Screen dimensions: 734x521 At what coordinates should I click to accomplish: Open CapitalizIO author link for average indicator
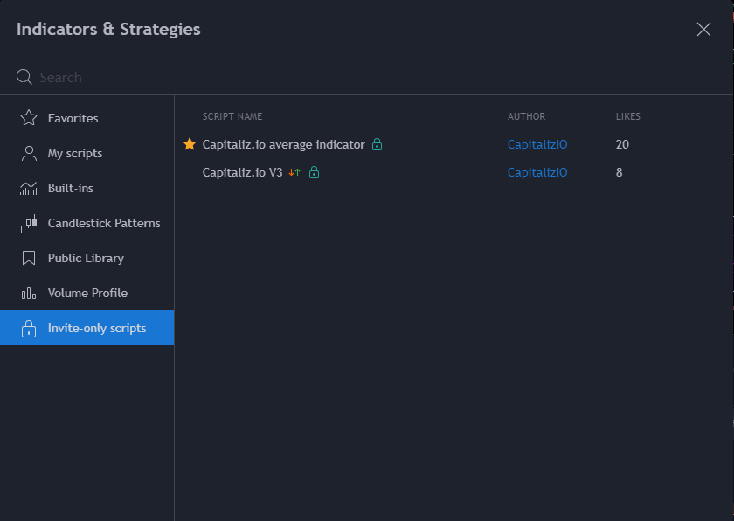[537, 144]
